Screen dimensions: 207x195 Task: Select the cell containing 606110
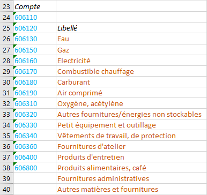[35, 17]
